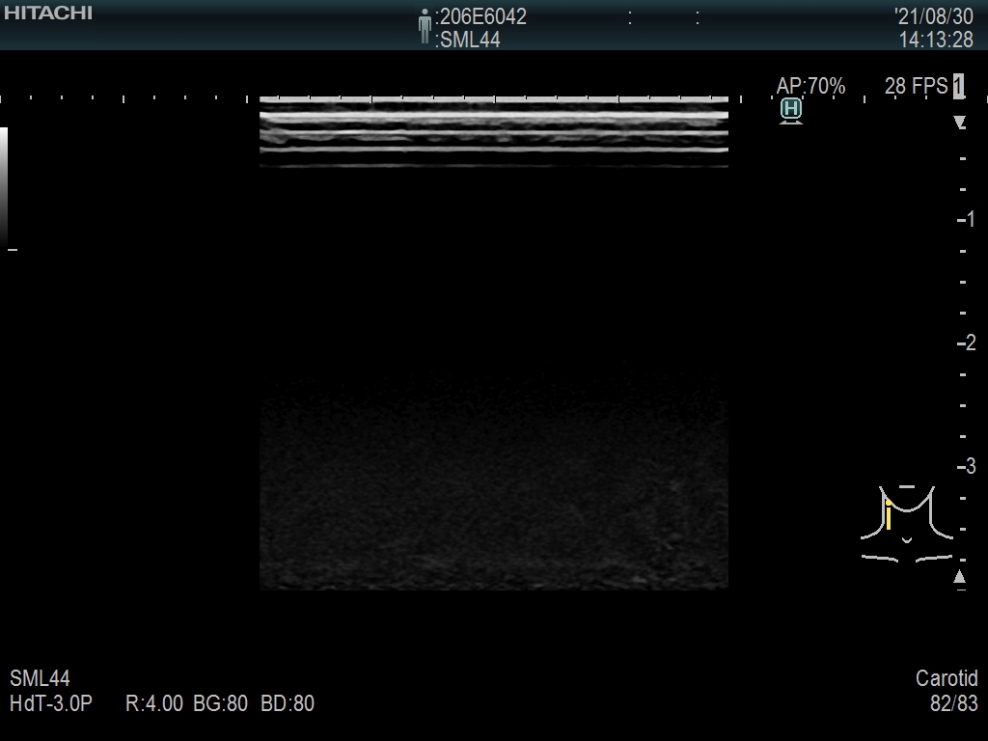Image resolution: width=988 pixels, height=741 pixels.
Task: Click the BG:80 gain value
Action: coord(221,703)
